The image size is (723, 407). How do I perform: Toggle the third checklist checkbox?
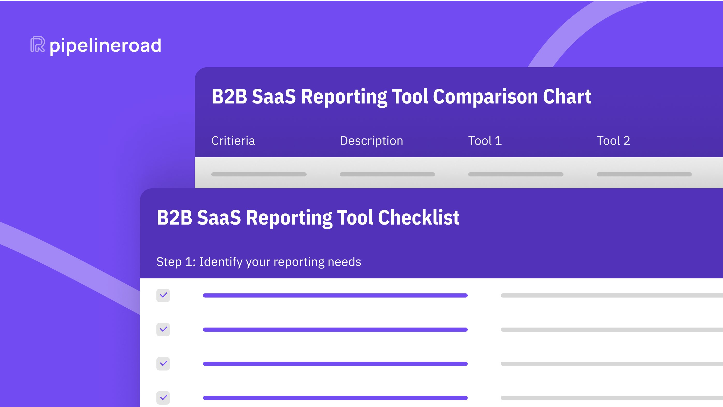point(163,364)
